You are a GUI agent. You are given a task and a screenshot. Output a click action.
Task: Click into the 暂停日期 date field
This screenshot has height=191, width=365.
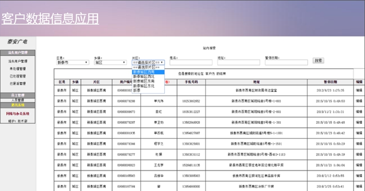pyautogui.click(x=286, y=62)
